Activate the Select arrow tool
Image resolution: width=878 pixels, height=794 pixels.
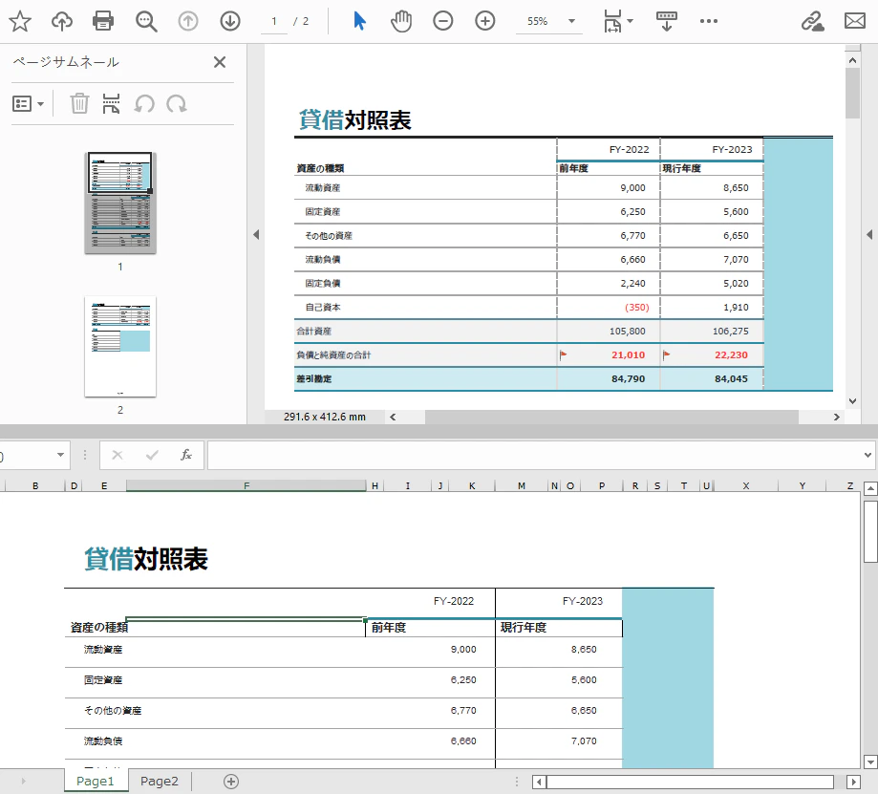click(x=358, y=20)
